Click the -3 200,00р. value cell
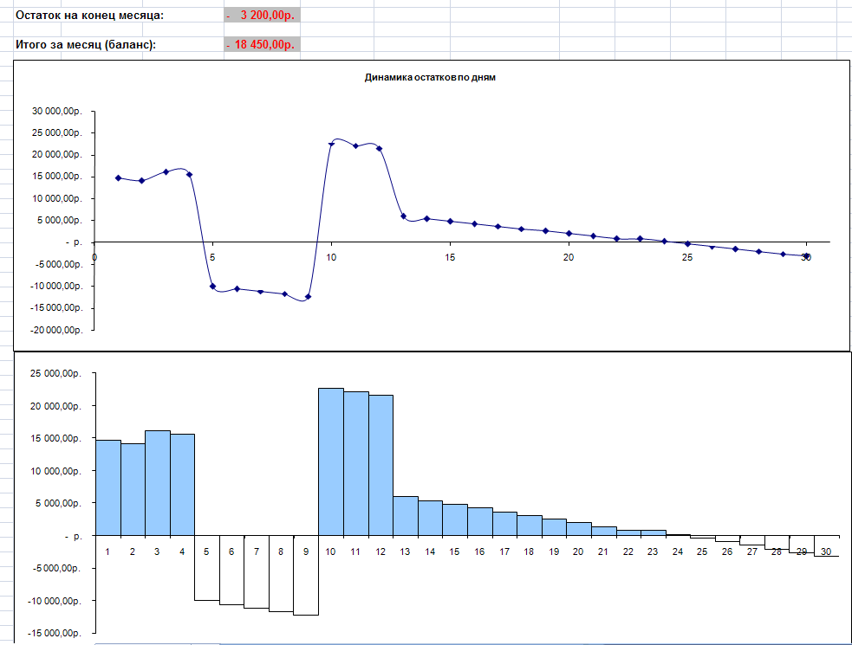Screen dimensions: 852x645 pos(262,16)
